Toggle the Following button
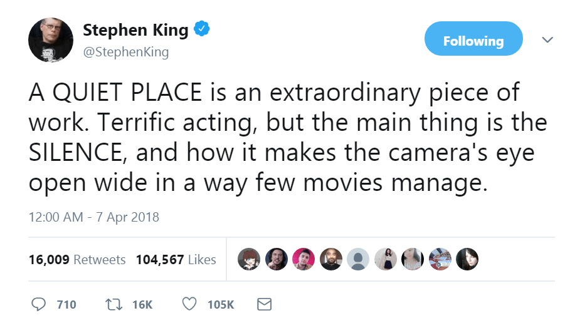Viewport: 565px width, 323px height. (x=473, y=41)
